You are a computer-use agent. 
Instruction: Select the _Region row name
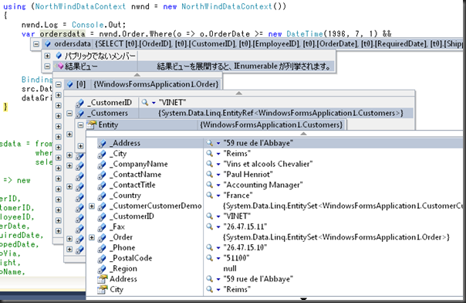pos(123,268)
